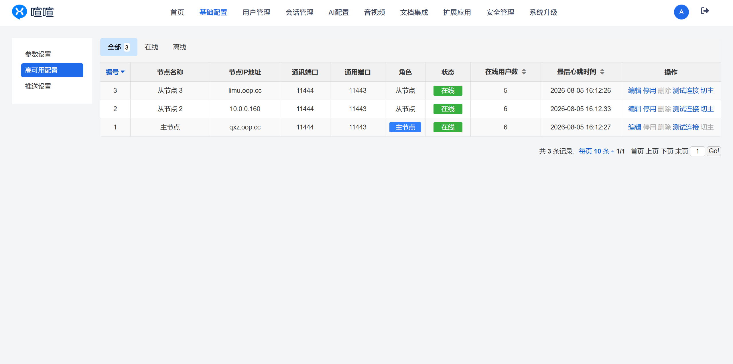
Task: Click the 节点IP地址 column header
Action: 245,72
